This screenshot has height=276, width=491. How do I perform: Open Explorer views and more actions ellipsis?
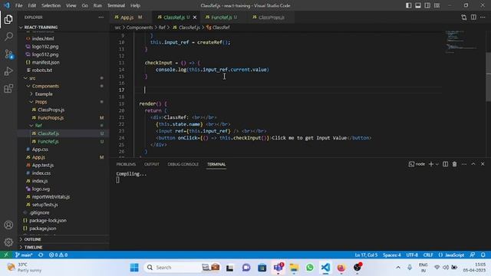click(101, 18)
